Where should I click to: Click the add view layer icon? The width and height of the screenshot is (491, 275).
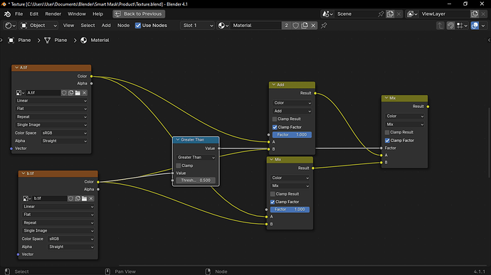tap(475, 14)
